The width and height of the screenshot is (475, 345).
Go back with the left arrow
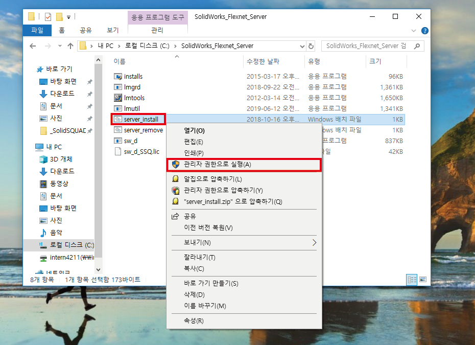(33, 46)
